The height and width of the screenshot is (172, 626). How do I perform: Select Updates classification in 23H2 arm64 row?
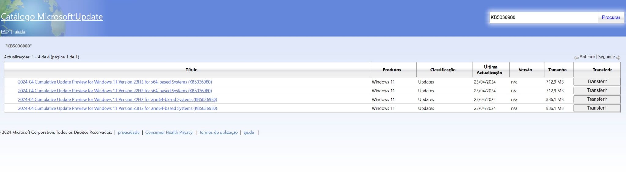coord(426,108)
